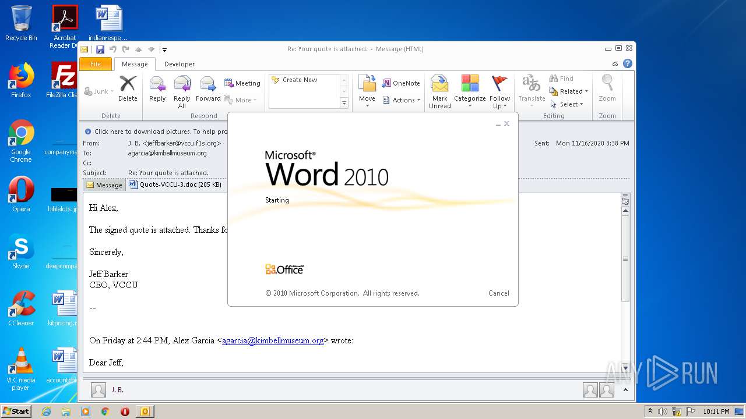Open Acrobat Reader desktop shortcut

65,27
